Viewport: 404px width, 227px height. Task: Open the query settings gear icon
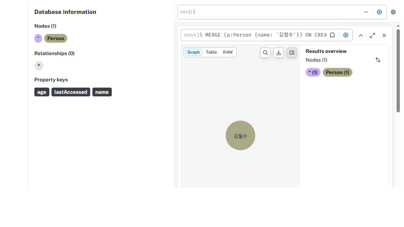393,12
